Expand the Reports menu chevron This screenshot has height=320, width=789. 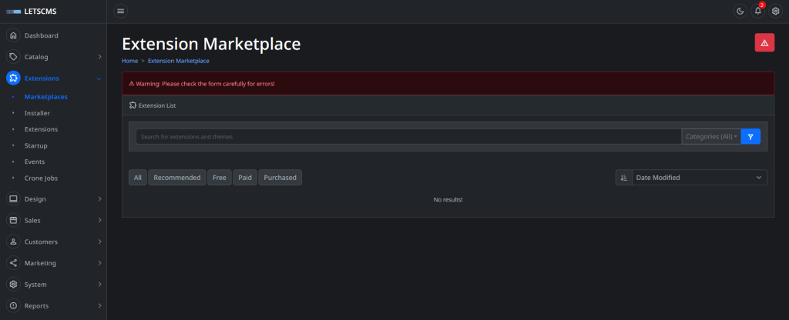[x=99, y=306]
